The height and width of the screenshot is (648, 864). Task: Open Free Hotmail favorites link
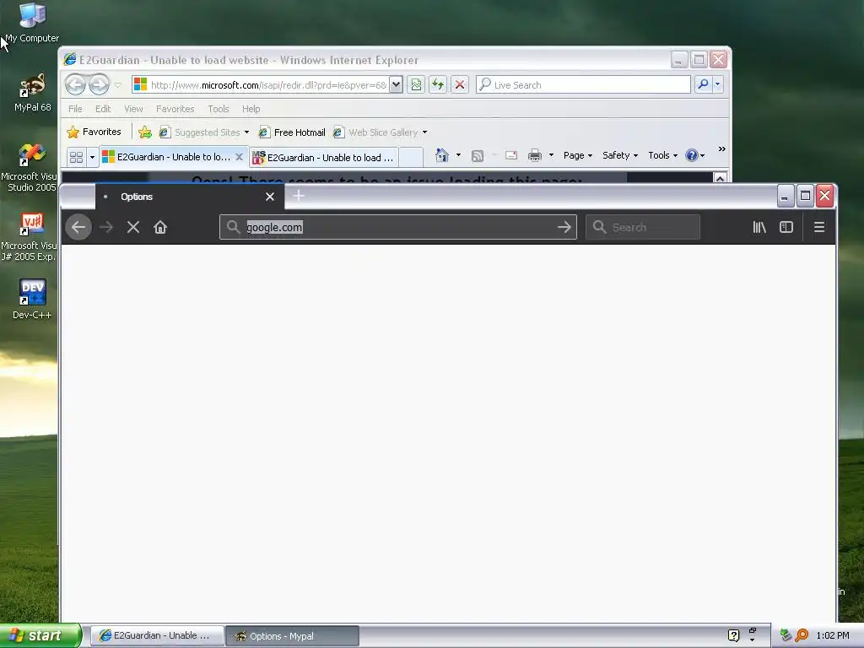pos(292,132)
